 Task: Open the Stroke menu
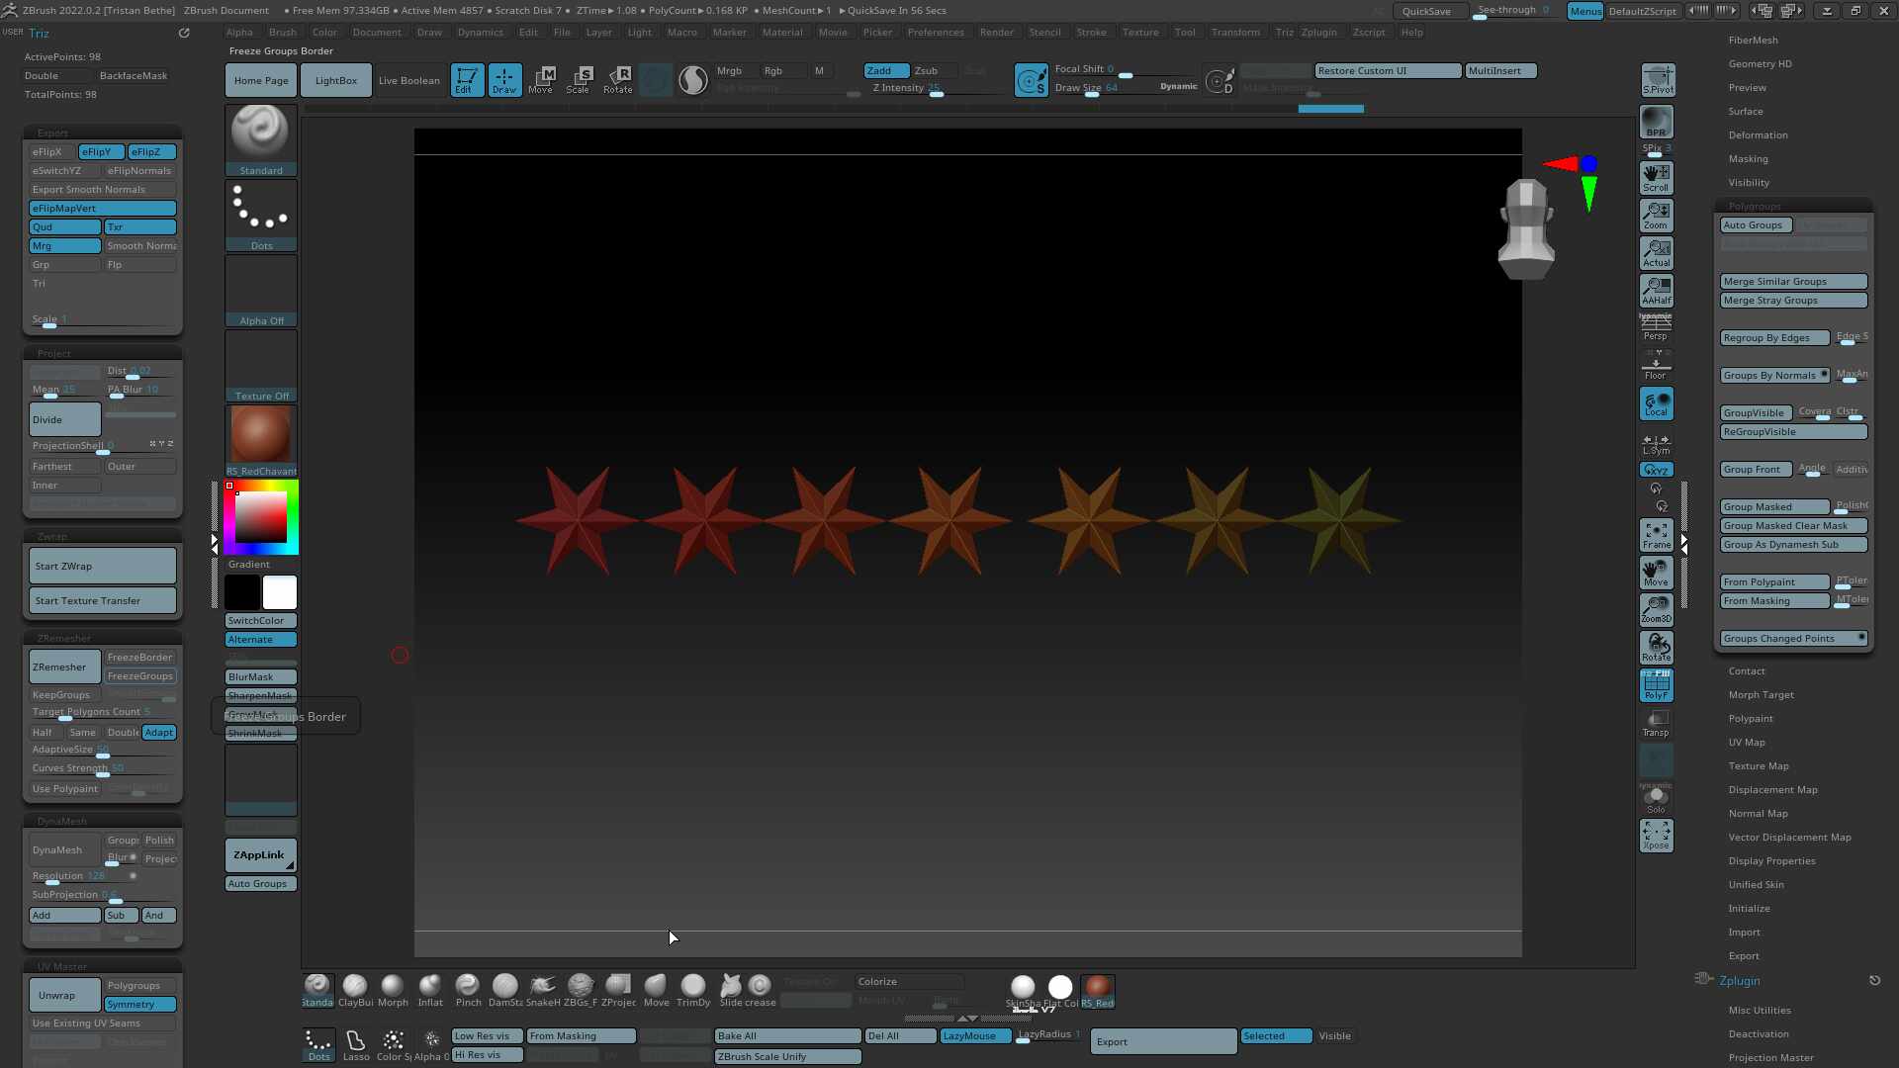1091,33
